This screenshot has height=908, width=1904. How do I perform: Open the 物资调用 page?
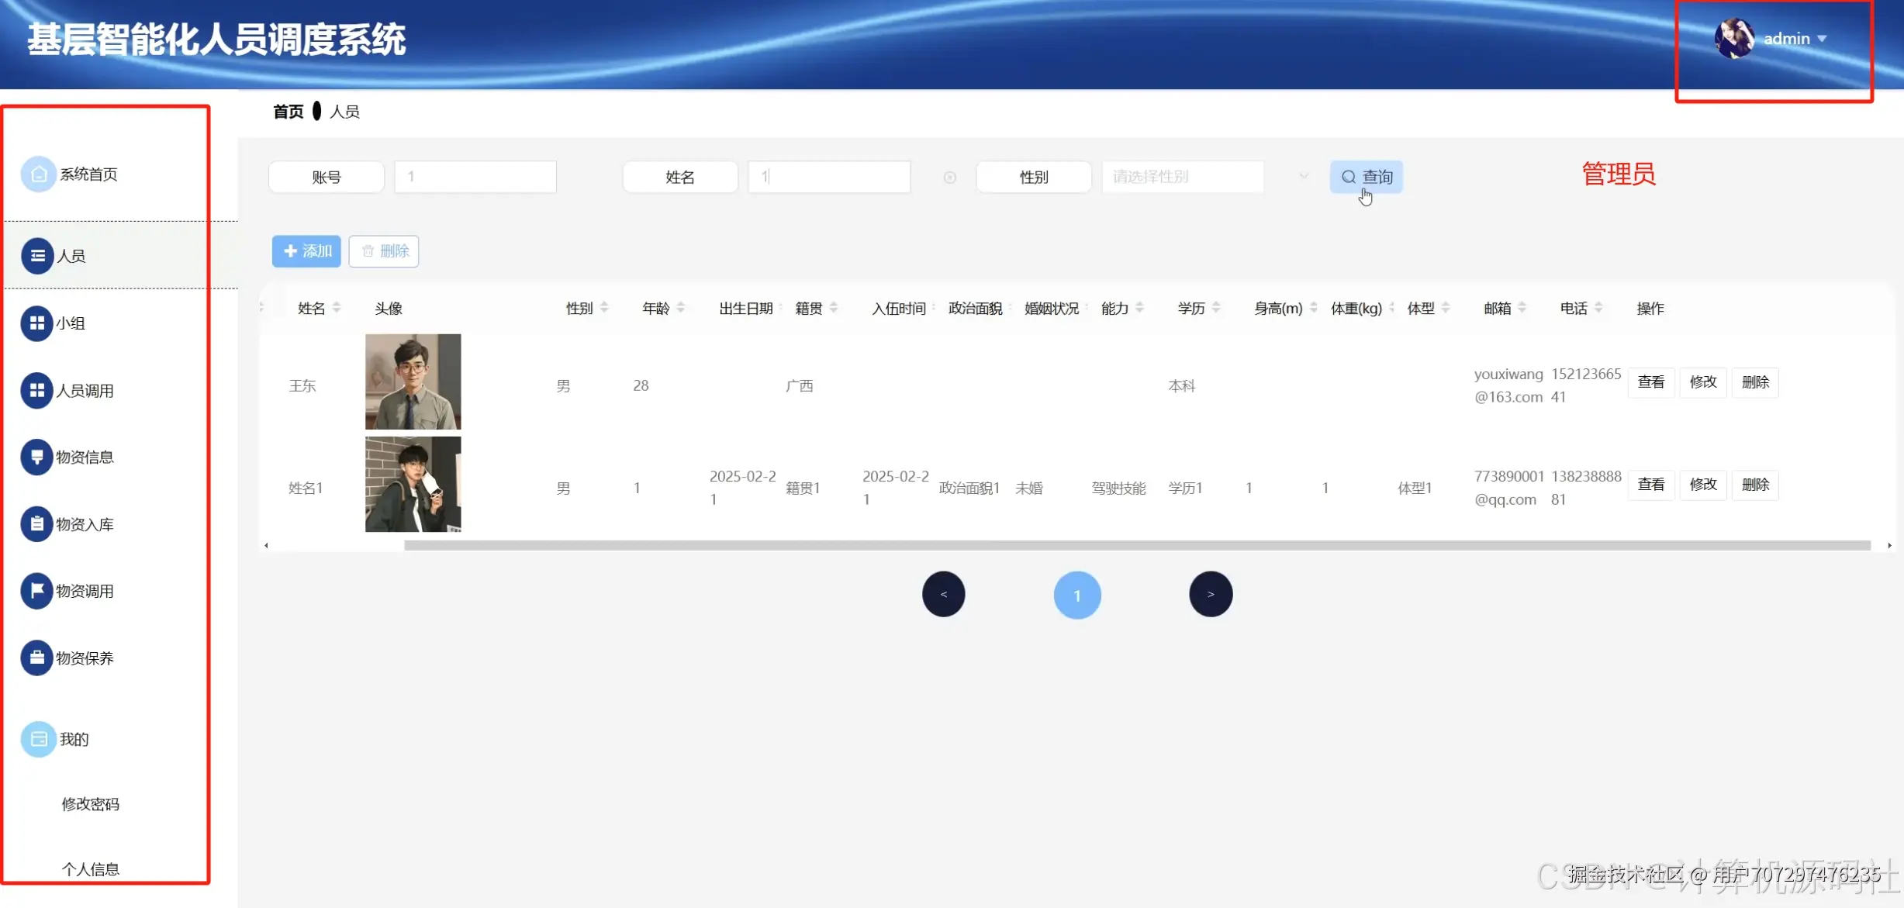pos(83,590)
